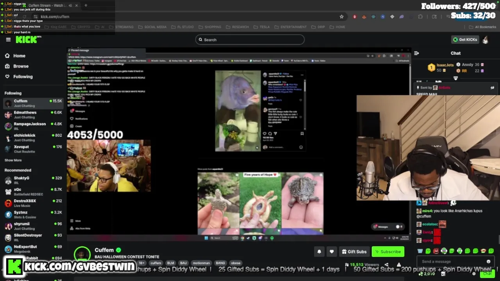Open Syztmz recommended channel
Image resolution: width=500 pixels, height=281 pixels.
tap(33, 214)
